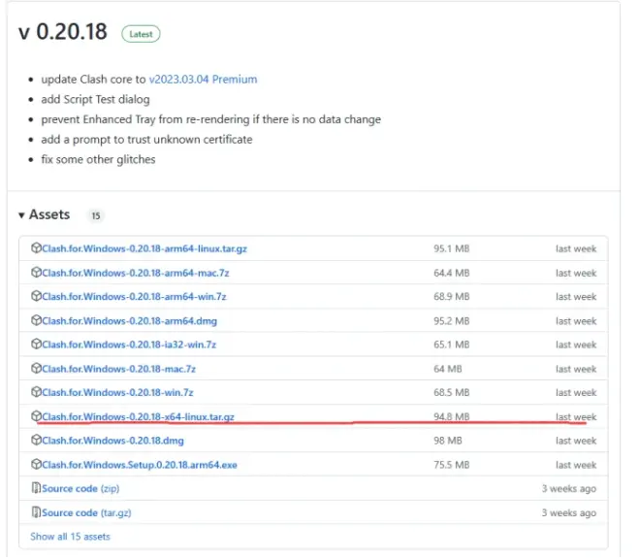
Task: Click package icon beside arm64-linux.tar.gz asset
Action: click(x=36, y=248)
